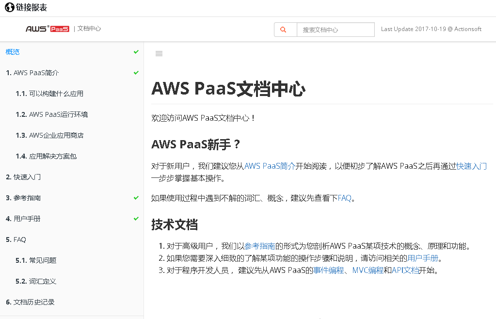Open sidebar chapter 3. 参考指南
The image size is (496, 319).
tap(23, 198)
